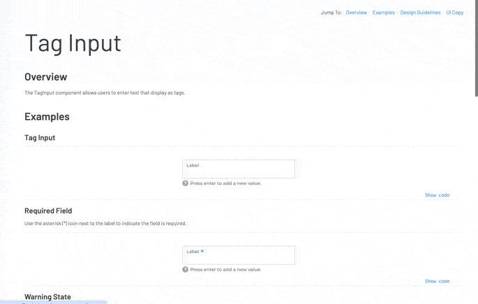Viewport: 478px width, 304px height.
Task: Click the TagInput component description sentence
Action: click(x=105, y=93)
